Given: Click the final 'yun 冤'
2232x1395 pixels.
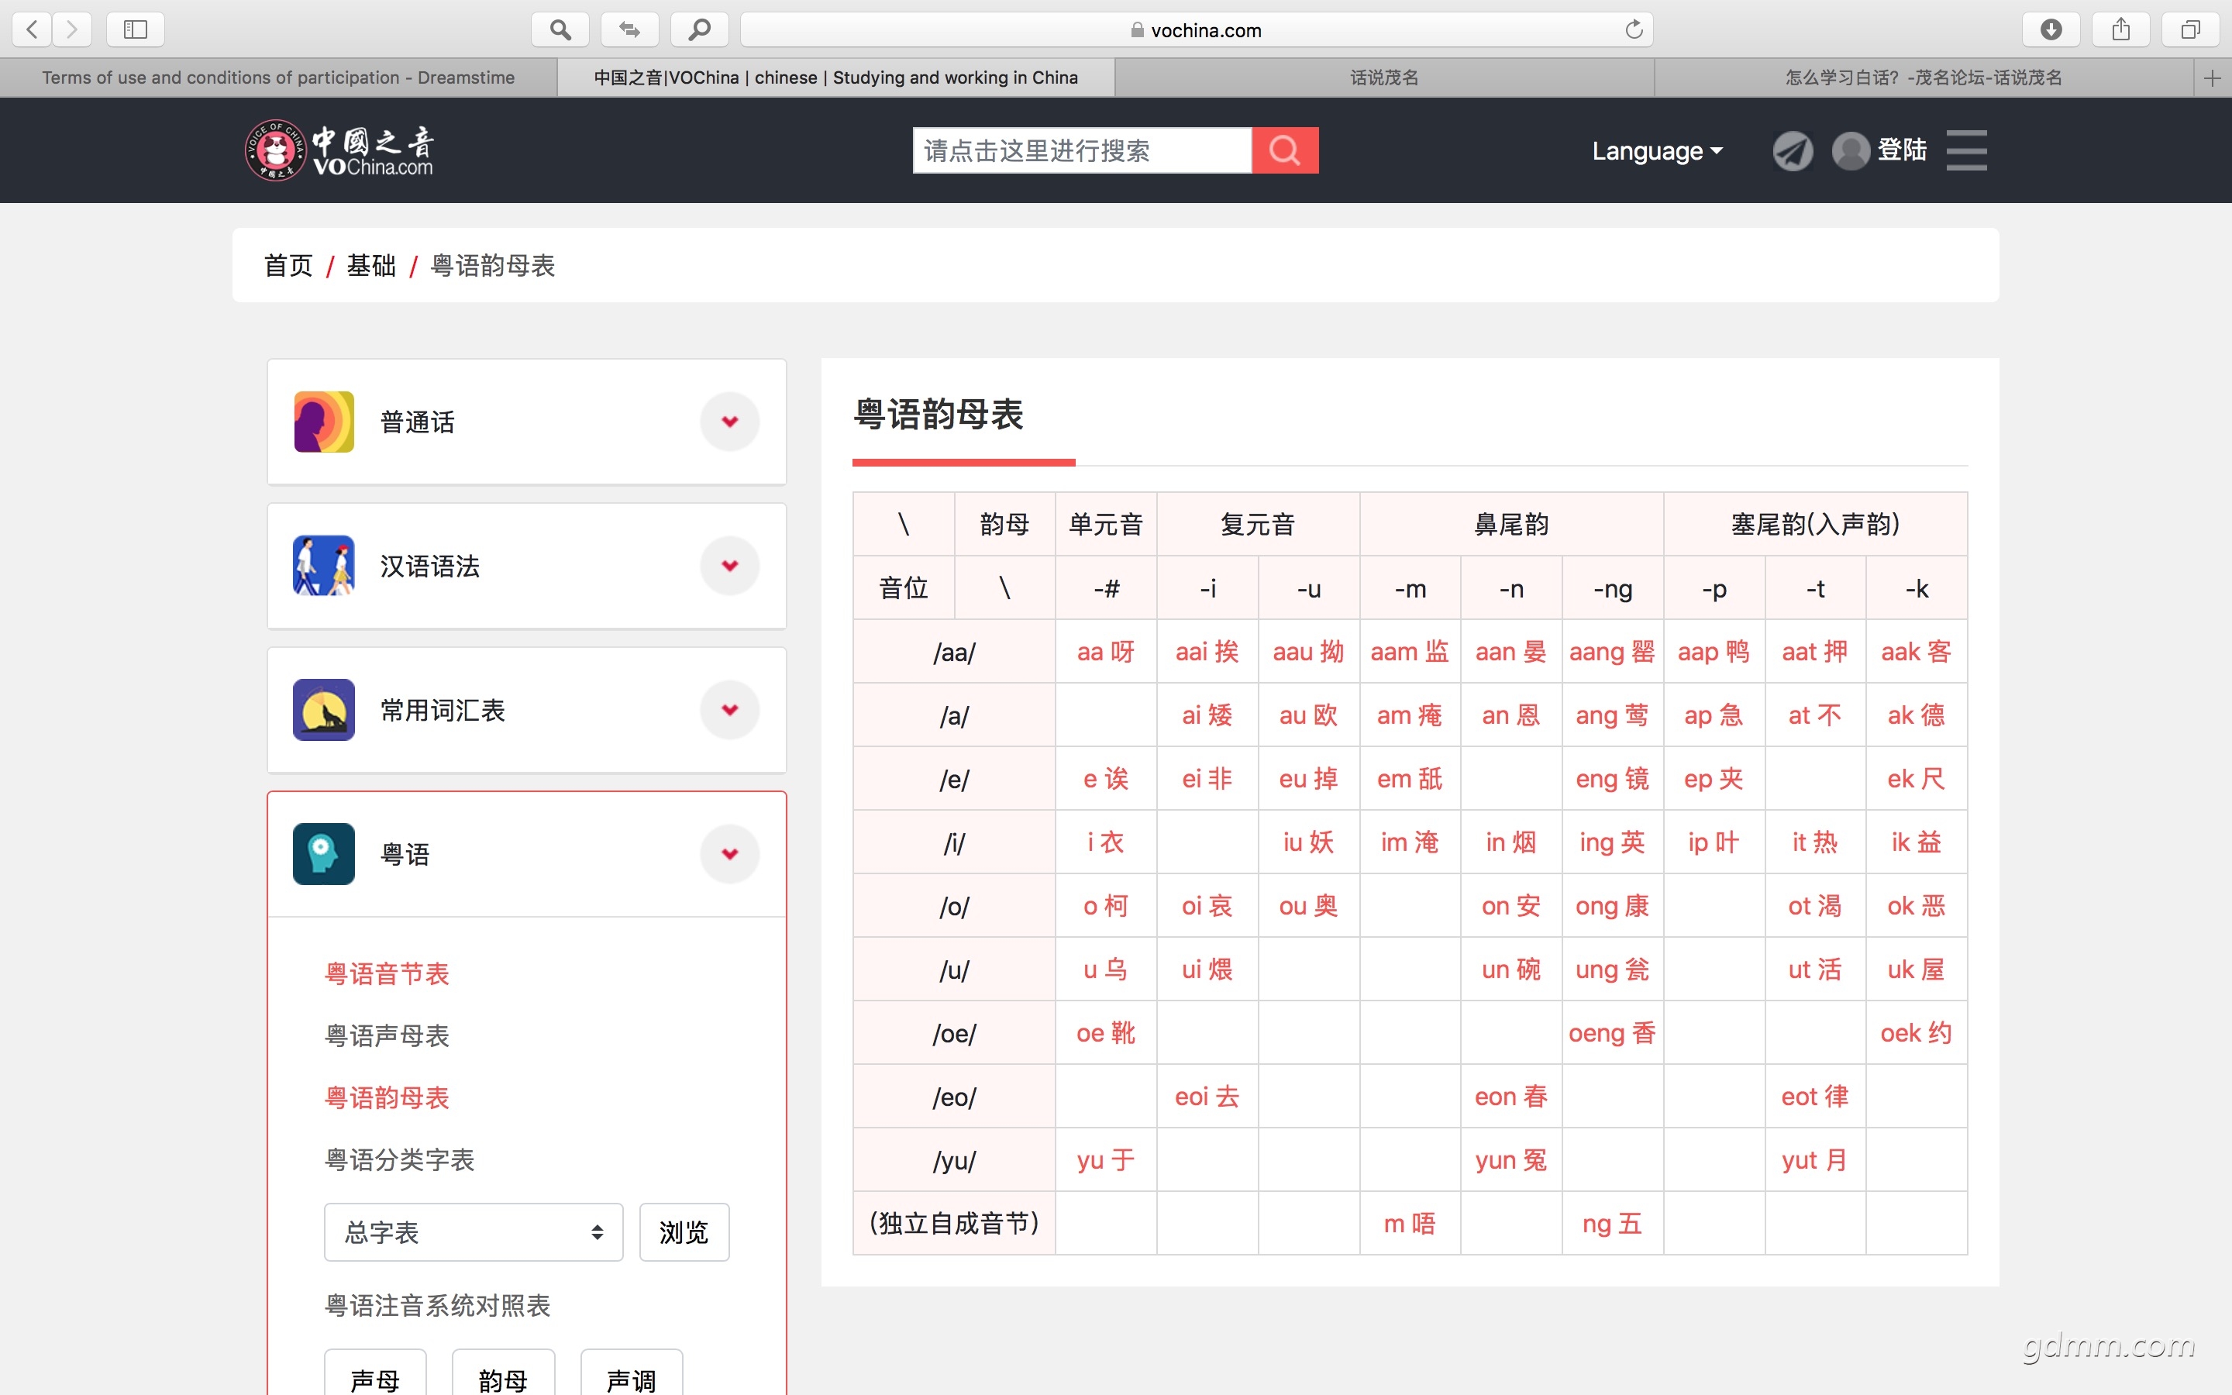Looking at the screenshot, I should pos(1510,1161).
